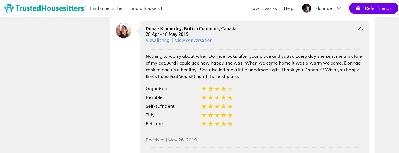399x153 pixels.
Task: Open the View conversation link
Action: point(194,40)
